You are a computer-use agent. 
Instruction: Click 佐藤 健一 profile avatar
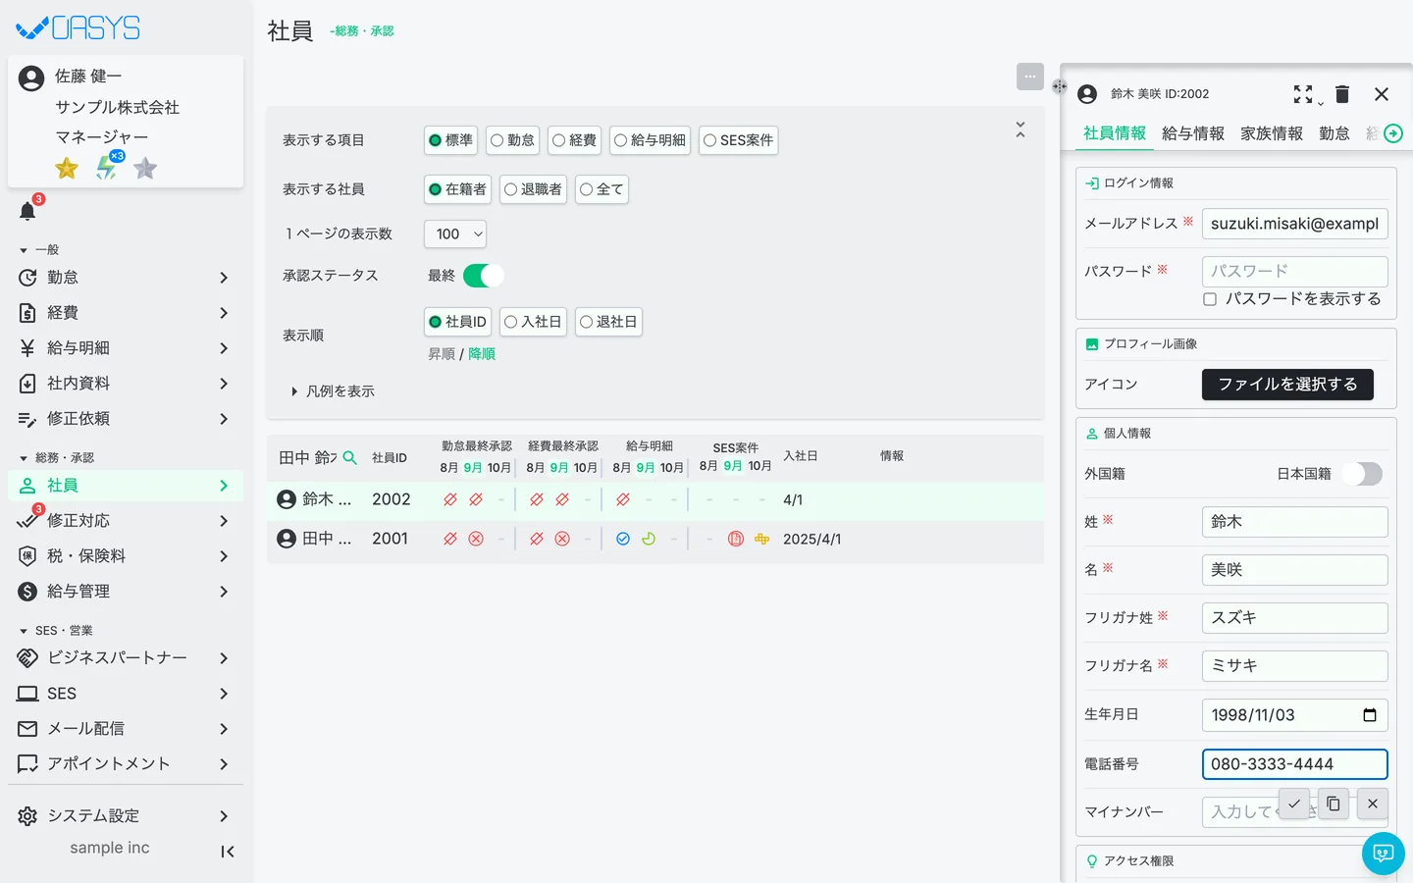[31, 78]
